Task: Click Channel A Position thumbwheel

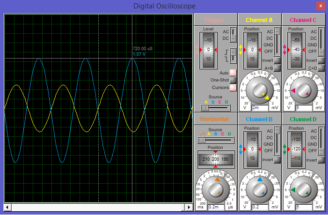Action: click(252, 50)
